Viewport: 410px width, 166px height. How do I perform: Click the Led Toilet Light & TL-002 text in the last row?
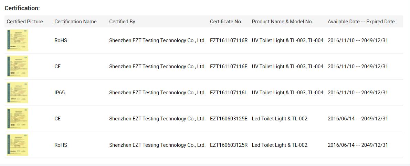(x=280, y=145)
